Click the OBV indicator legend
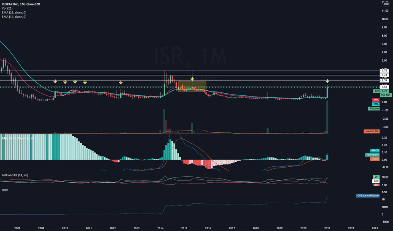Screen dimensions: 393x231 (x=5, y=190)
